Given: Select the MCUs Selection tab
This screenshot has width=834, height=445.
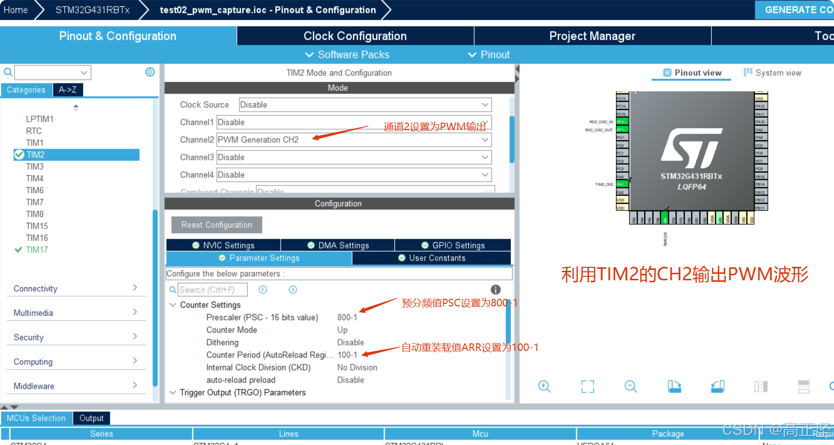Looking at the screenshot, I should point(36,418).
